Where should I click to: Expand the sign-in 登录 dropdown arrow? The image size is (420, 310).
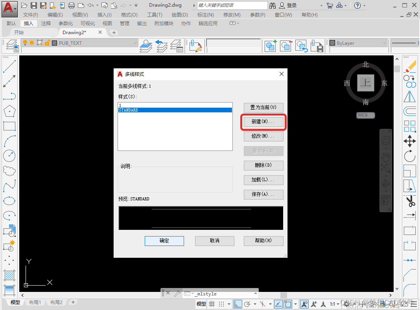click(321, 6)
